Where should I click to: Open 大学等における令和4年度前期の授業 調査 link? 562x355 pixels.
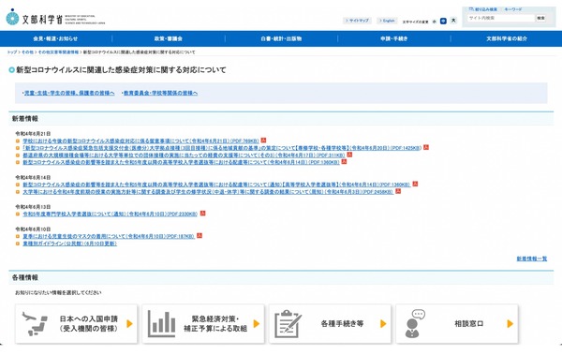click(208, 192)
